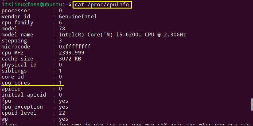Click the siblings label
This screenshot has width=253, height=126.
14,71
